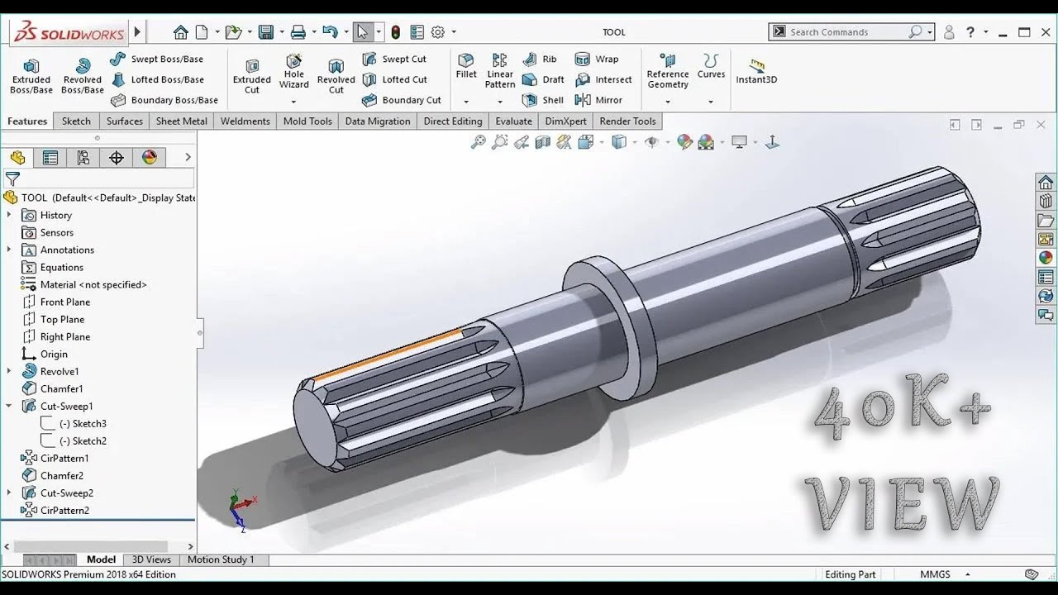1058x595 pixels.
Task: Activate the Draft tool
Action: 543,79
